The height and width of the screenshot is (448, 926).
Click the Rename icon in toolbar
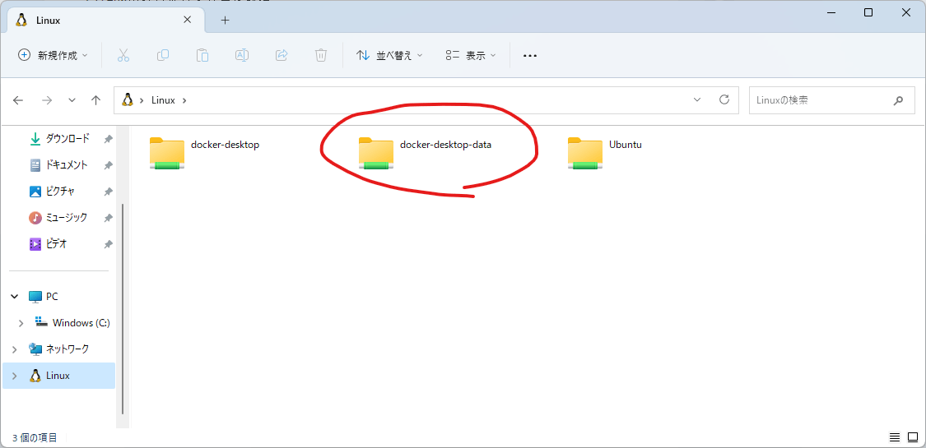pos(241,55)
